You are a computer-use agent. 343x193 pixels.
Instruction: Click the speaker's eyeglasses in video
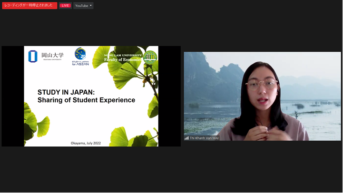262,85
